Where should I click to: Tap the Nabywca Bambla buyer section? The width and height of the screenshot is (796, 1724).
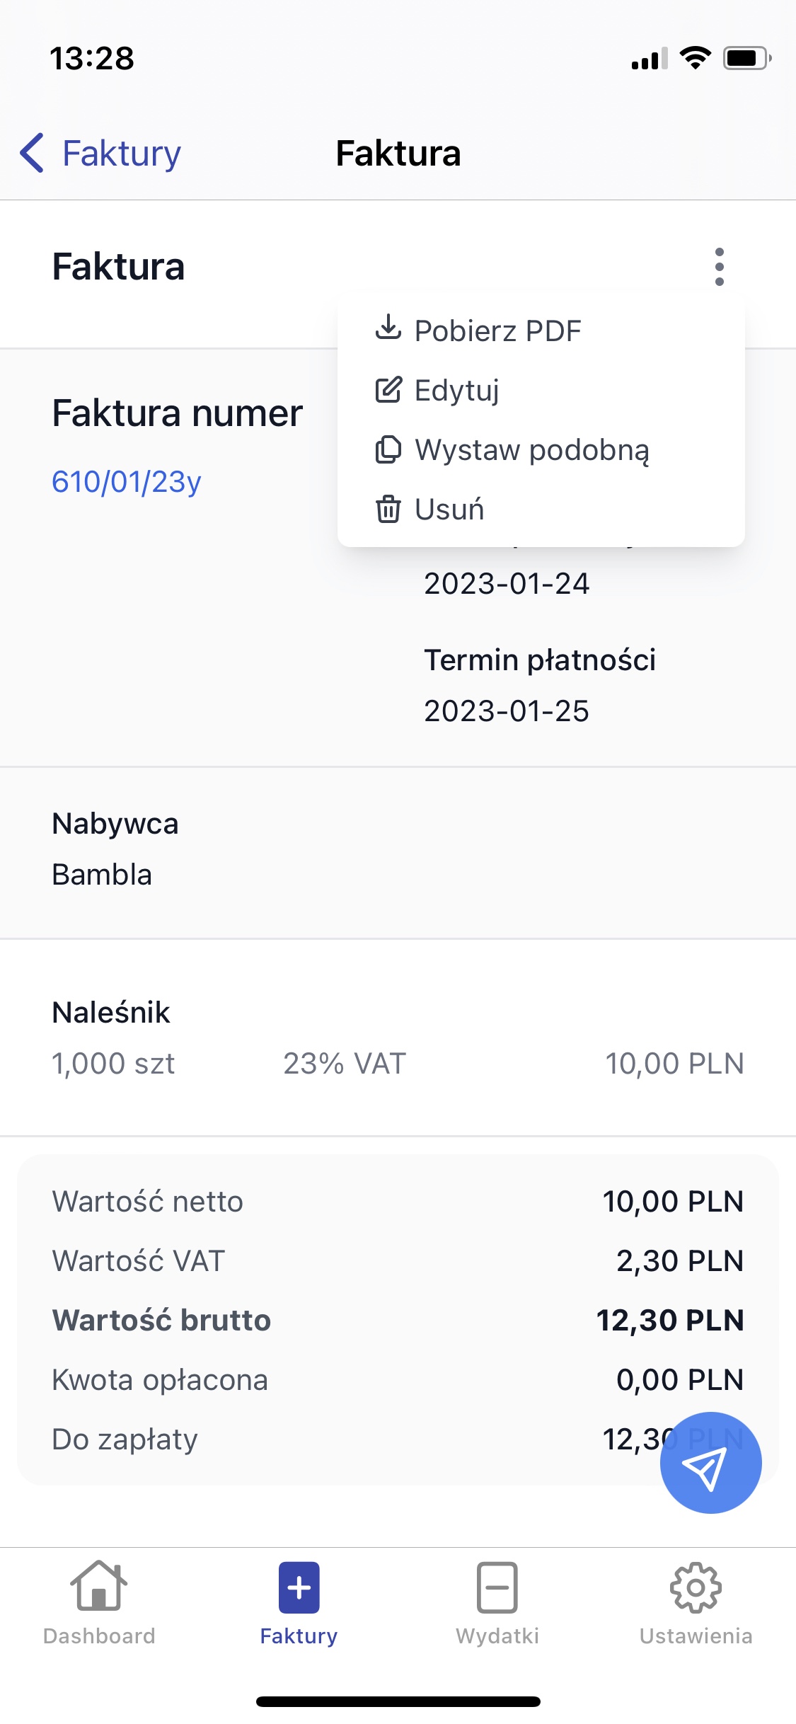pos(398,850)
